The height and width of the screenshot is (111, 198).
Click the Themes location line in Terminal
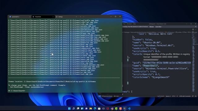(x=52, y=81)
